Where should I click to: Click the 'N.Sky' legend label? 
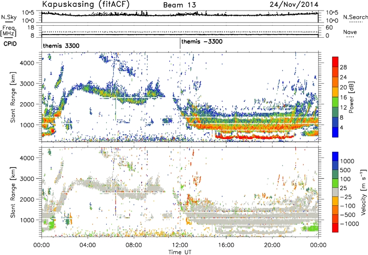(x=9, y=17)
